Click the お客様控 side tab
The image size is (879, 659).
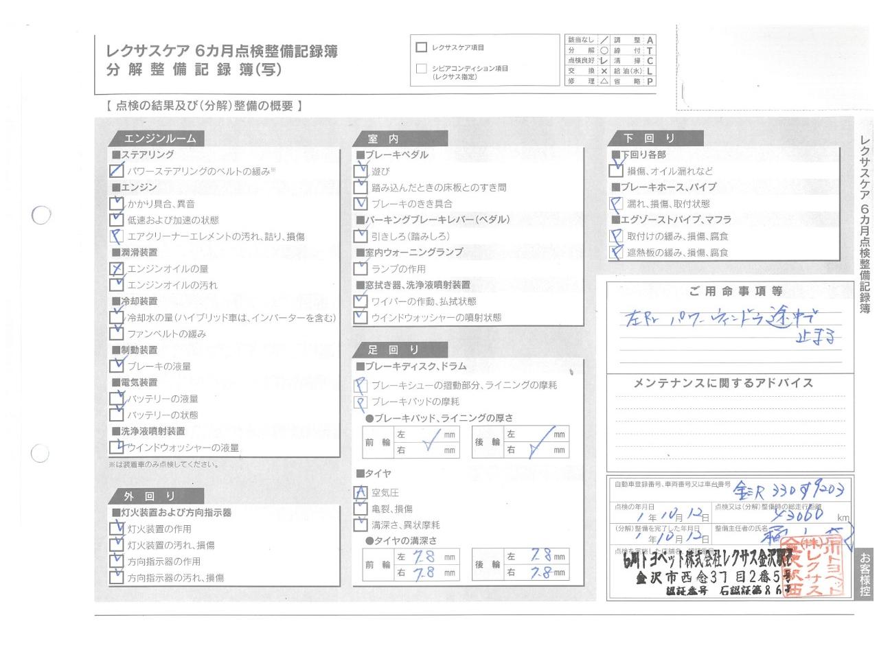click(865, 573)
